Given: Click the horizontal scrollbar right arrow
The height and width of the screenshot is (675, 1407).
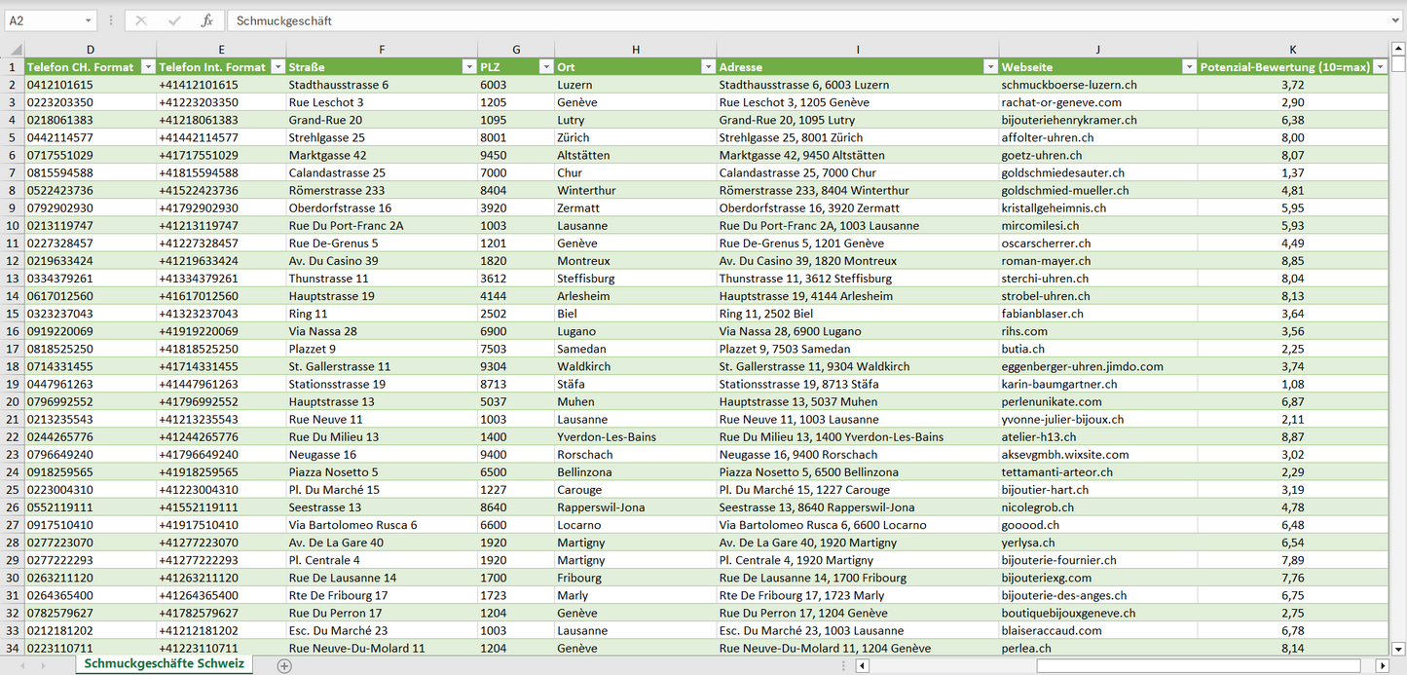Looking at the screenshot, I should [1382, 665].
